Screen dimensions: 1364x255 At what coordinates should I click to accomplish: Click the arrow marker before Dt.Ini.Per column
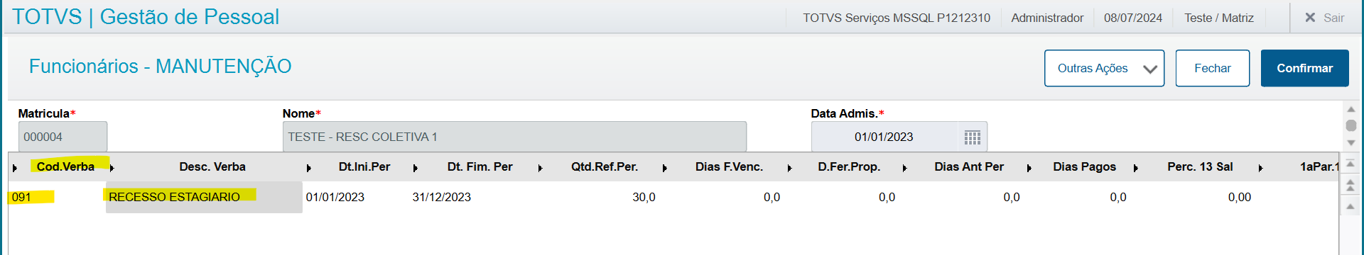[x=308, y=168]
